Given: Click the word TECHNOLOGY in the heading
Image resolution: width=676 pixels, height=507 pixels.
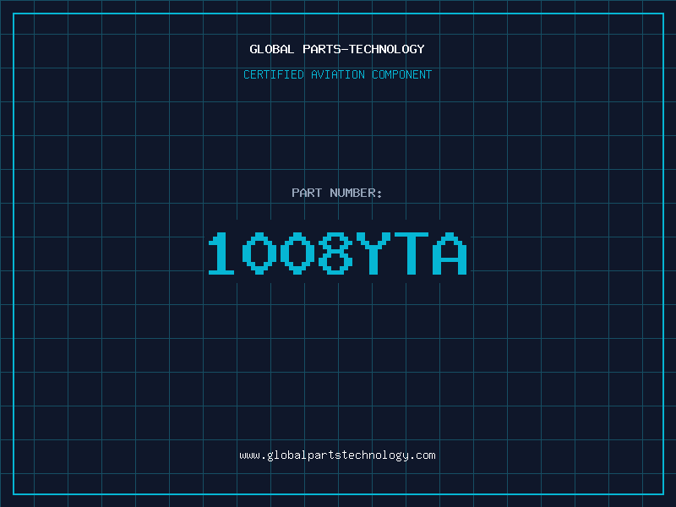Looking at the screenshot, I should point(387,49).
